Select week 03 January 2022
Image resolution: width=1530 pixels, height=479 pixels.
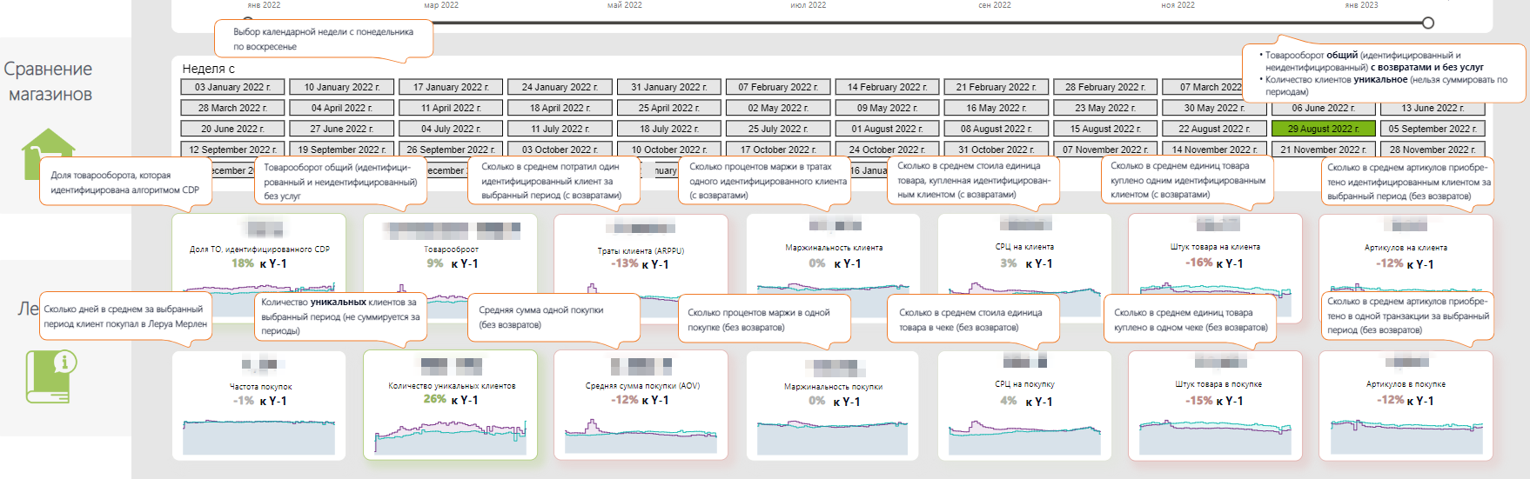[232, 87]
